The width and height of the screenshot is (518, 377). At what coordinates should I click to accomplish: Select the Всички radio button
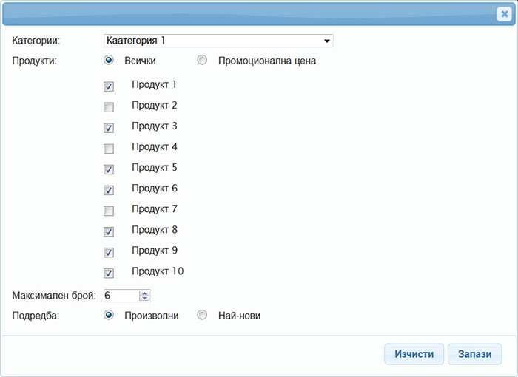tap(109, 60)
